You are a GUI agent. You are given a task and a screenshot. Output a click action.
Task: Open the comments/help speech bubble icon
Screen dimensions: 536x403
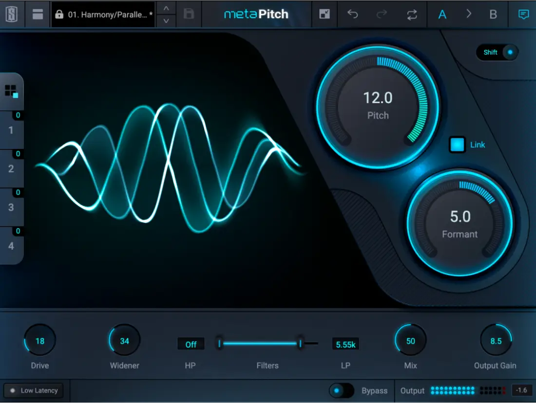pyautogui.click(x=524, y=14)
